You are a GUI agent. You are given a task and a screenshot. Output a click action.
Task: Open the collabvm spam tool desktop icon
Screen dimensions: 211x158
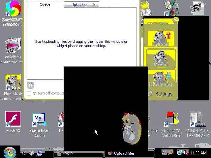(x=13, y=51)
